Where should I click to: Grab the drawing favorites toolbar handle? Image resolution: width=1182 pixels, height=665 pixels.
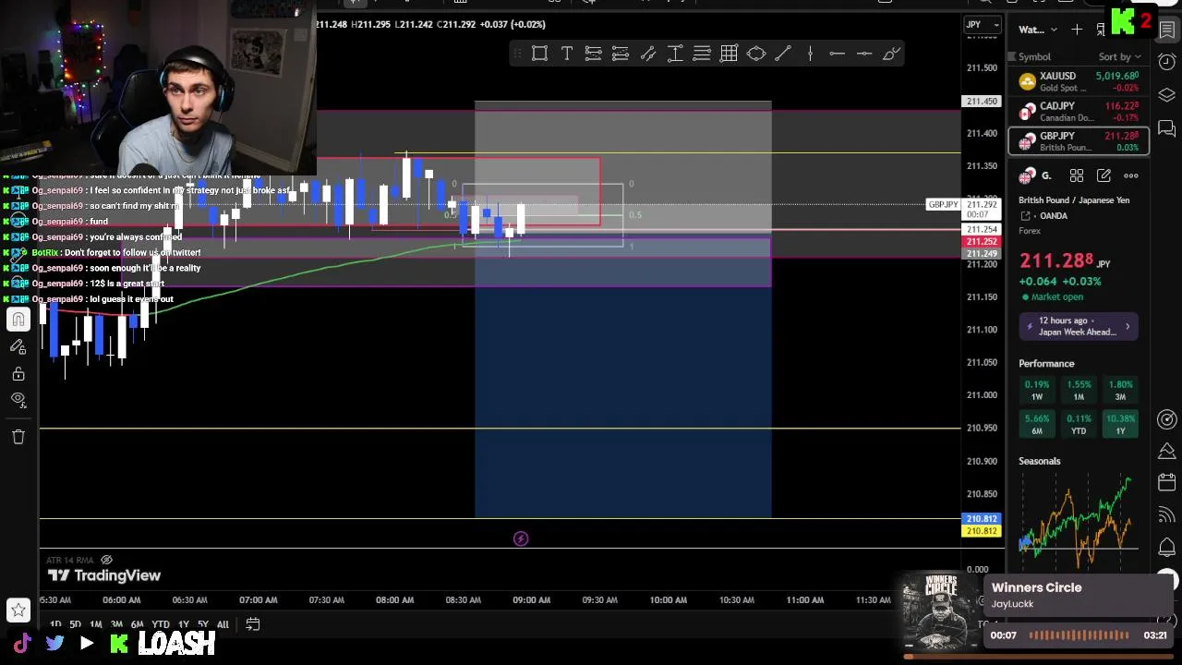pyautogui.click(x=517, y=54)
